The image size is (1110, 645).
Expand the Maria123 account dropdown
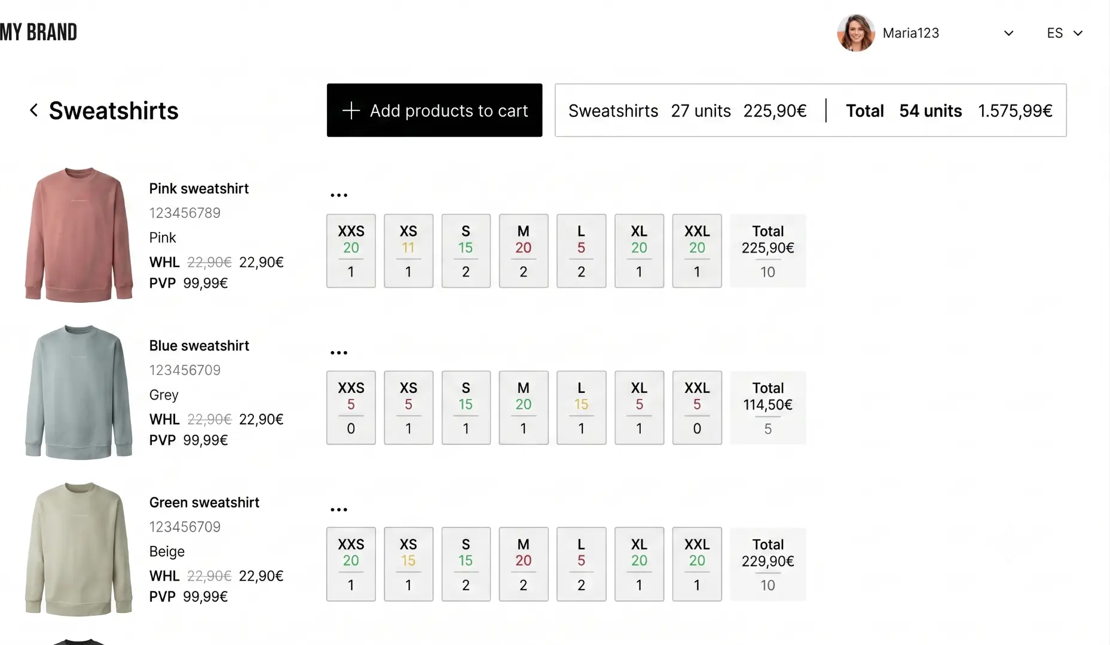(1008, 33)
